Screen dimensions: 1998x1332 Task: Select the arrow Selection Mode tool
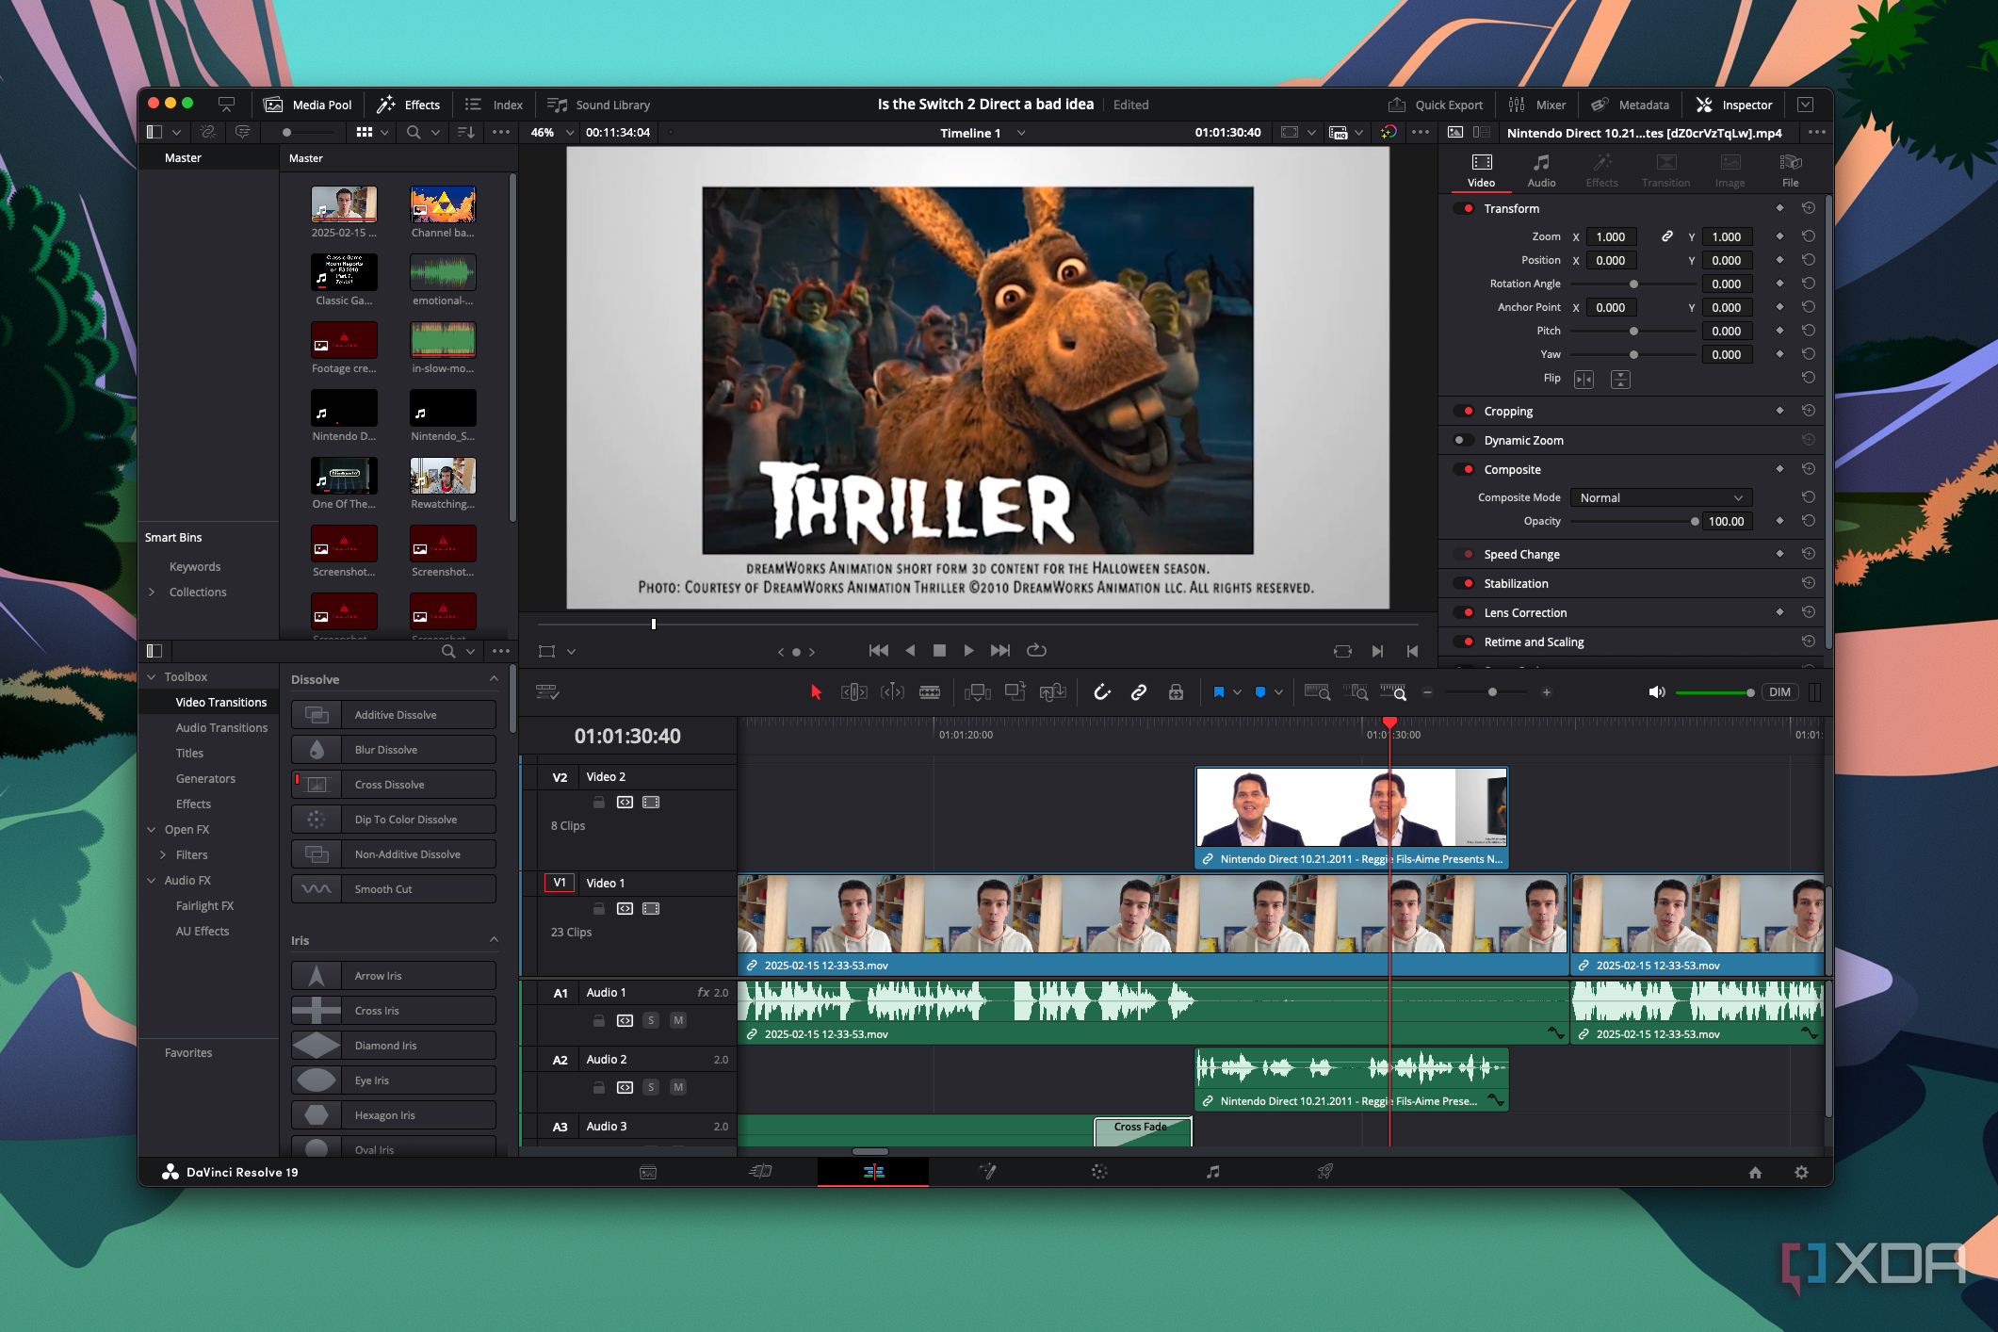[816, 692]
